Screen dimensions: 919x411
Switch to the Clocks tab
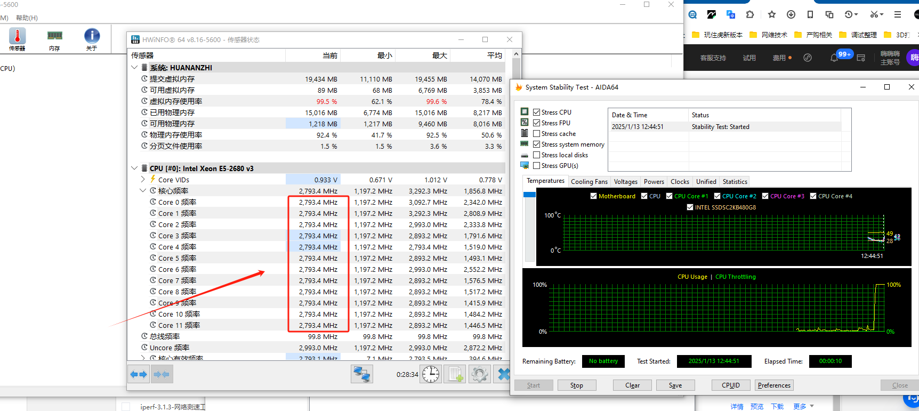click(680, 182)
